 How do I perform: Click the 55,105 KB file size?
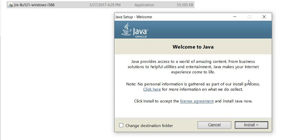(185, 5)
